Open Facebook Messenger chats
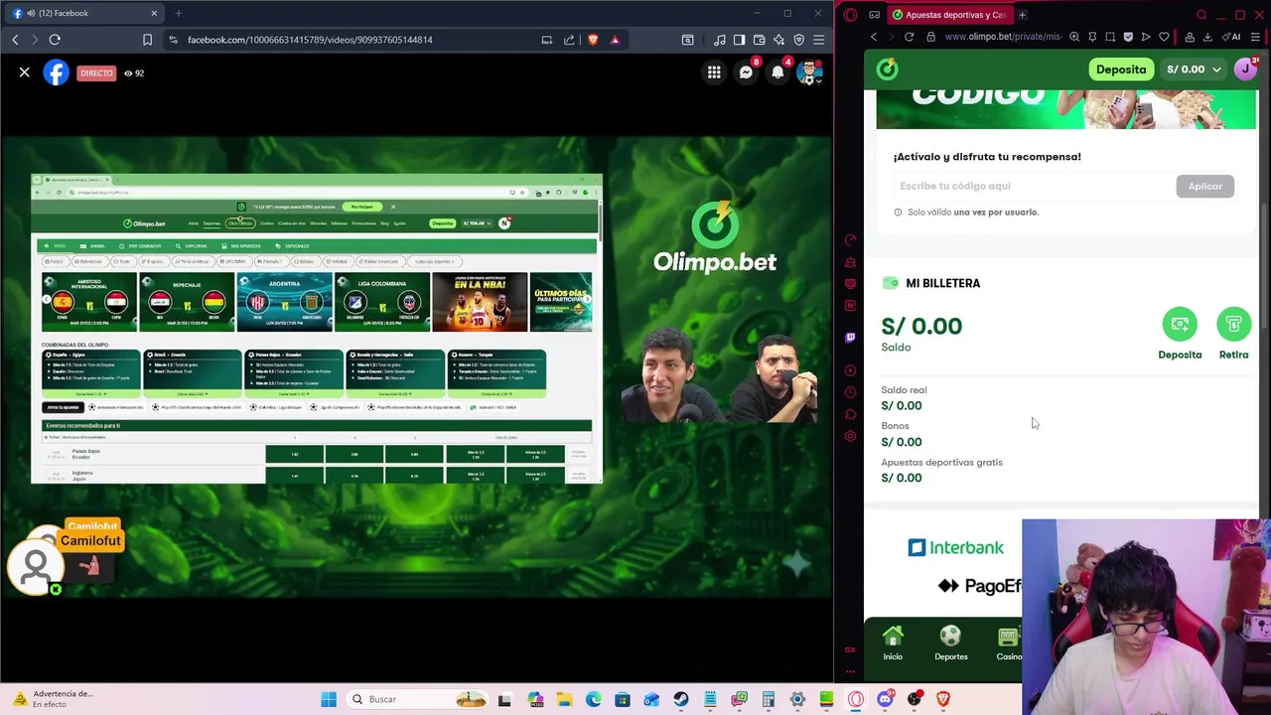 pos(746,72)
